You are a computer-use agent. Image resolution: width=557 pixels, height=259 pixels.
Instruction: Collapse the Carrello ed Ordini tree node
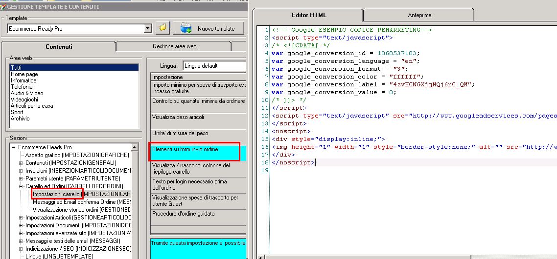point(21,186)
